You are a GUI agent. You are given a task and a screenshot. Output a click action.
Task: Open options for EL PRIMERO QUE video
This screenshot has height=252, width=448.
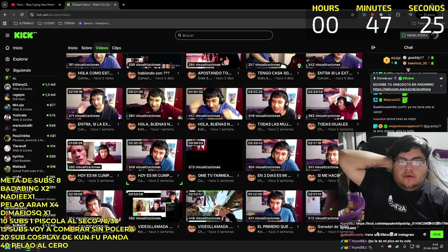(x=298, y=226)
